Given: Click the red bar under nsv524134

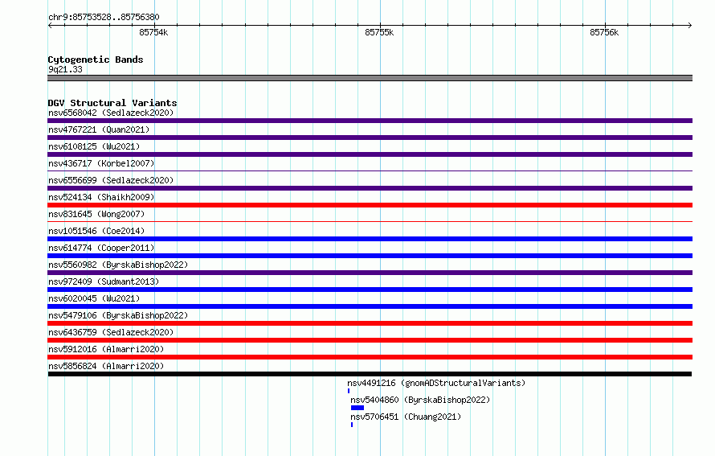Looking at the screenshot, I should (x=370, y=205).
